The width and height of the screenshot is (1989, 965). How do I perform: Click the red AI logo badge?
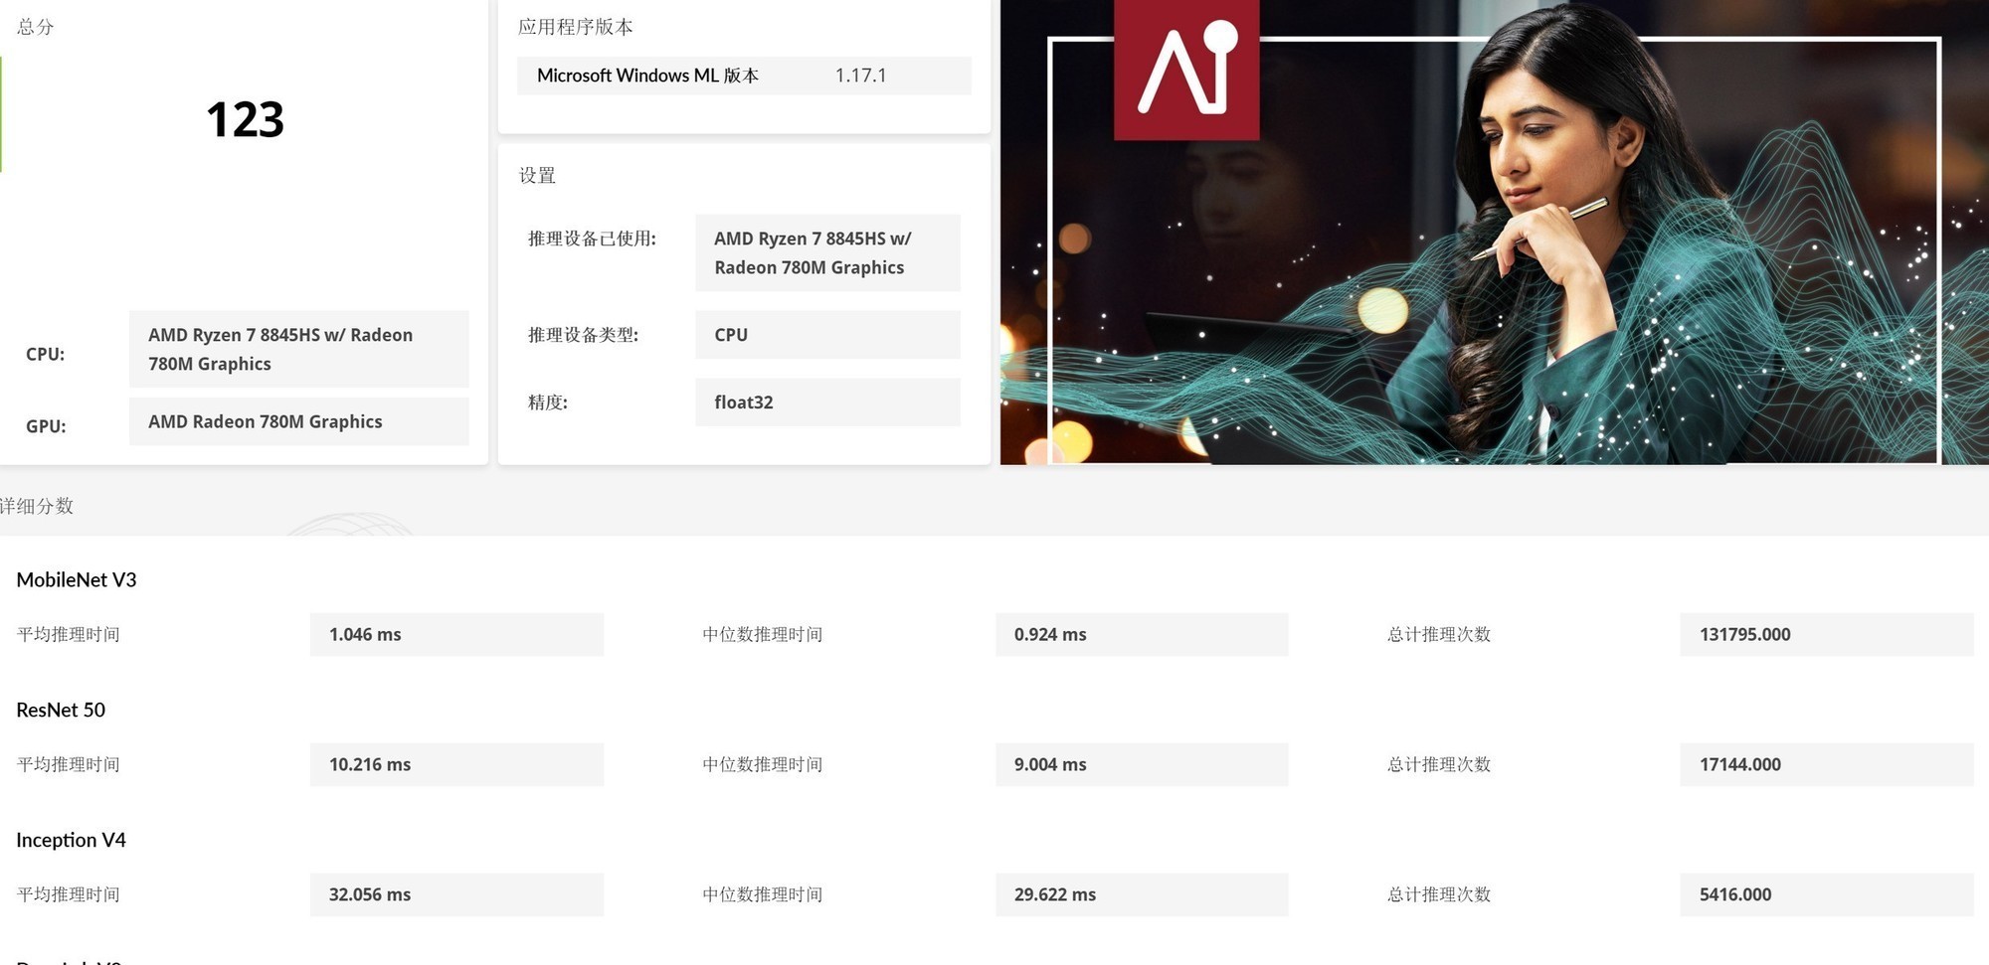(1186, 70)
